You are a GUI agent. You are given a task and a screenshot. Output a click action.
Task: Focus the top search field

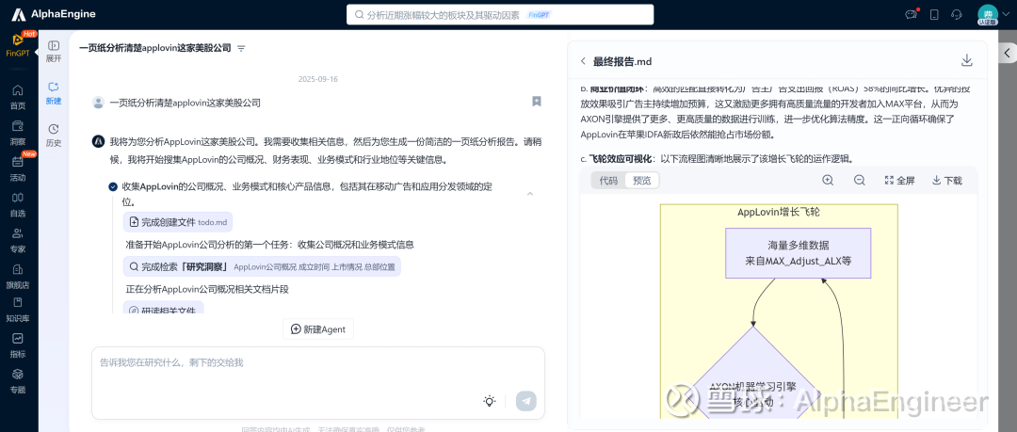(x=500, y=14)
